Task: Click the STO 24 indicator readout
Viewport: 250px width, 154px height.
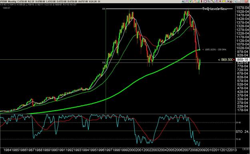Action: point(242,131)
